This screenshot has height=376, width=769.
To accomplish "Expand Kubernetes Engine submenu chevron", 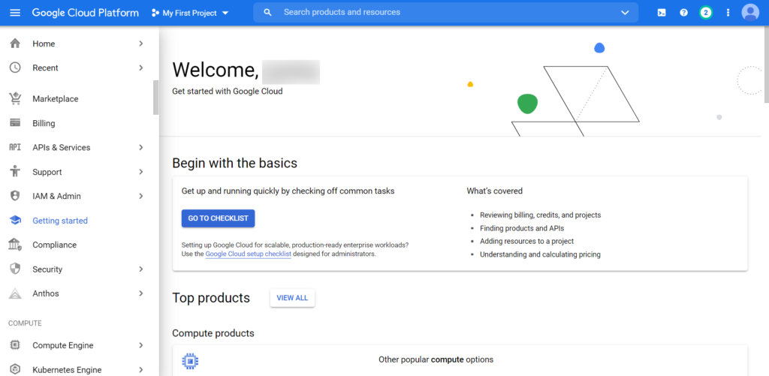I will [x=141, y=370].
